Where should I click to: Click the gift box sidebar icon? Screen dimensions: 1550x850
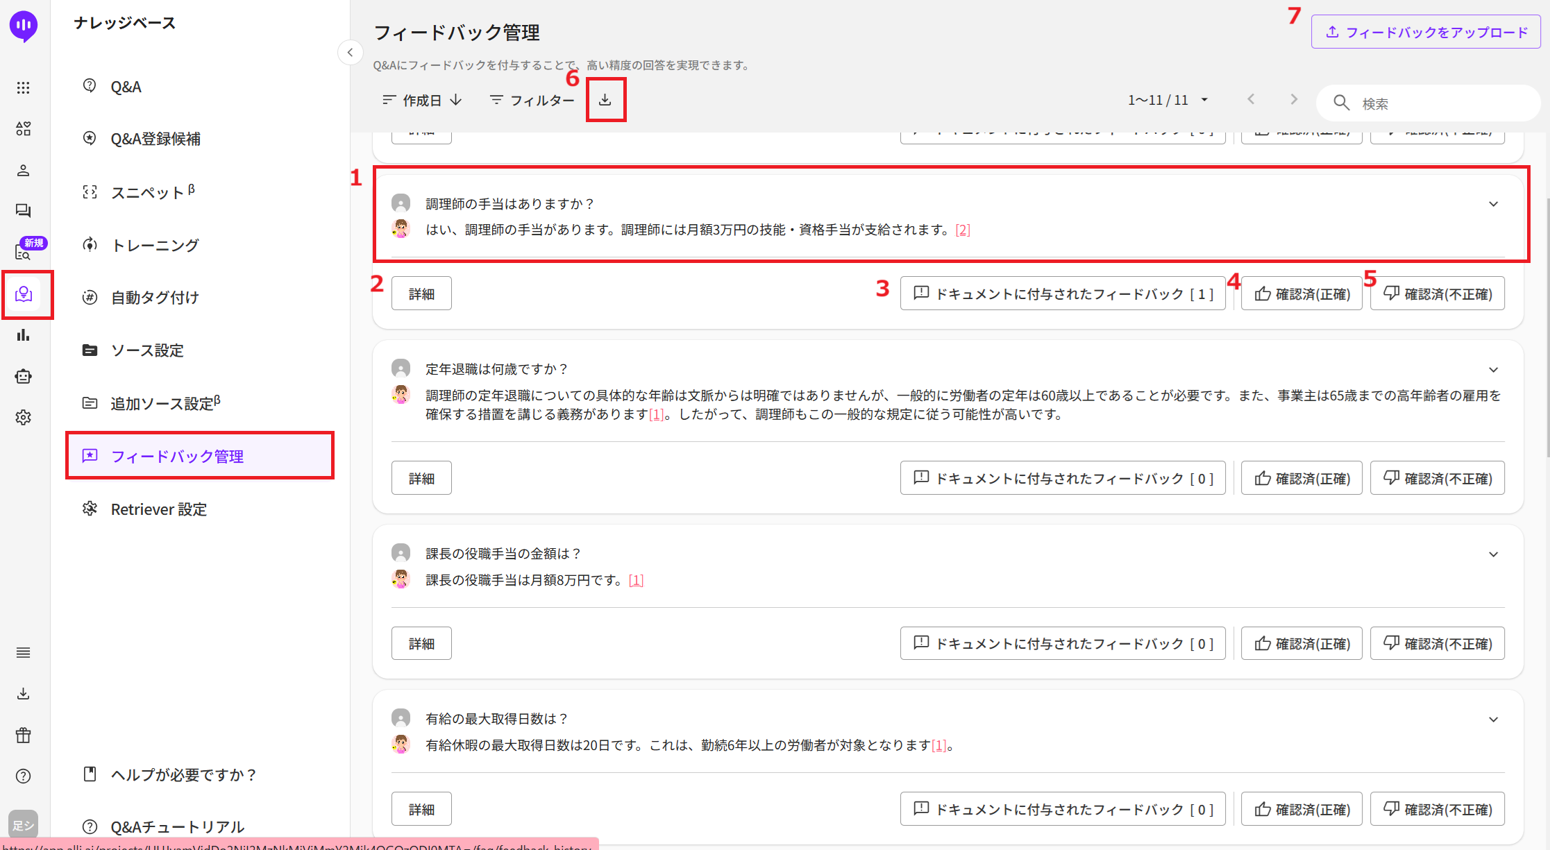click(x=24, y=735)
